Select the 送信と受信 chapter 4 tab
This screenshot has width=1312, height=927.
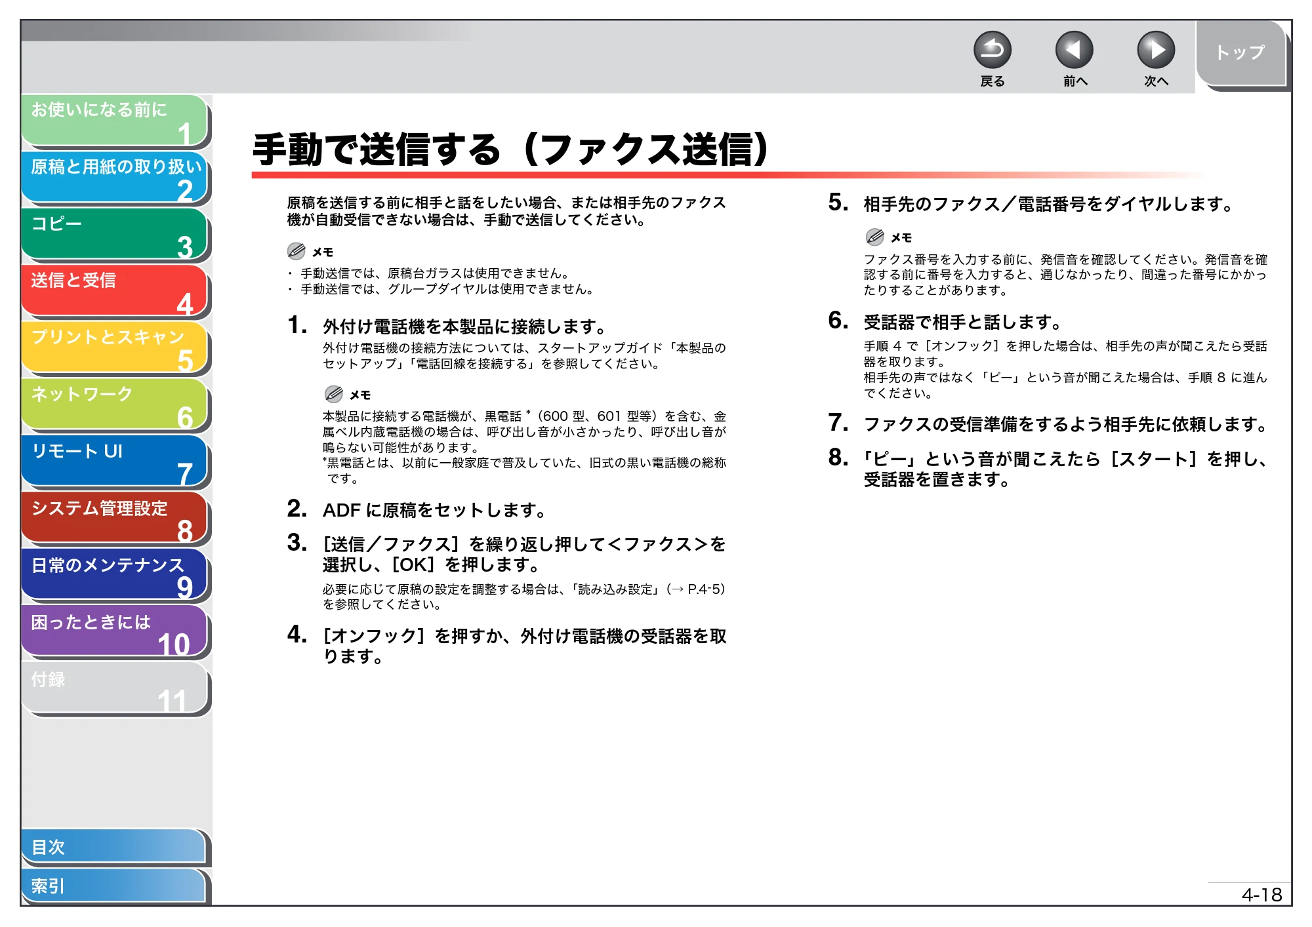tap(115, 290)
